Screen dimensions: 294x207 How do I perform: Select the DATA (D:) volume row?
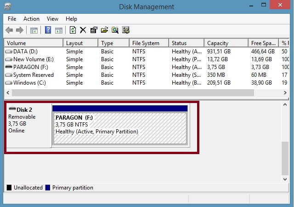point(147,52)
